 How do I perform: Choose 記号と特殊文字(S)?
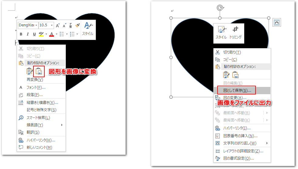coord(41,110)
